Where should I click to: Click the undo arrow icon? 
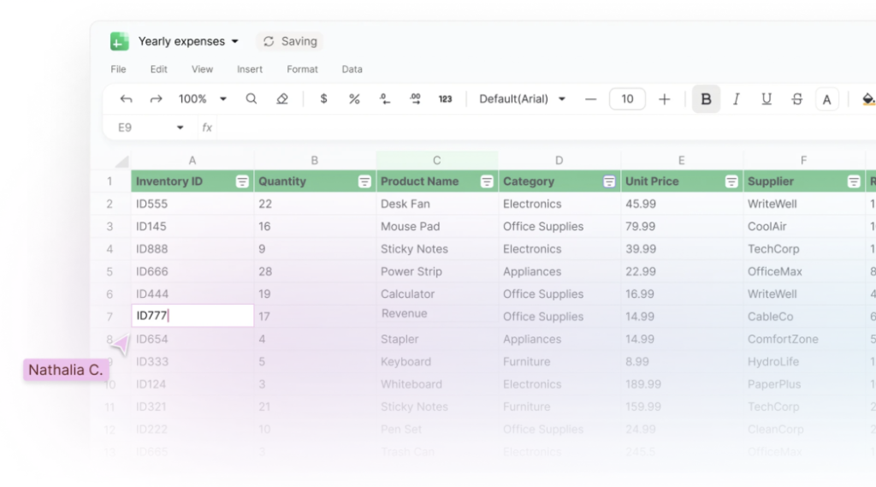click(x=126, y=99)
